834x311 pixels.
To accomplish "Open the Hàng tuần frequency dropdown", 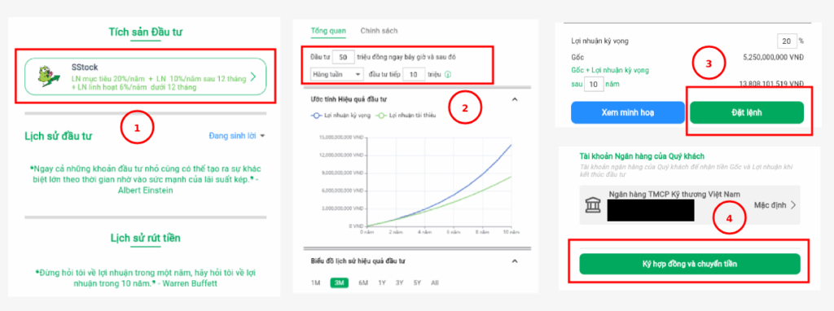I will (x=336, y=74).
